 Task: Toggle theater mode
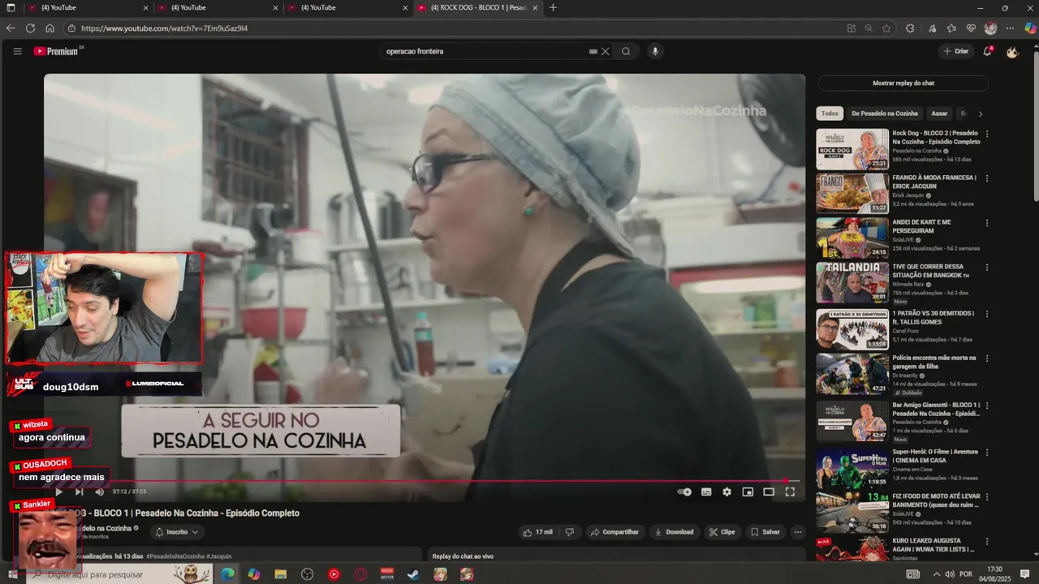click(x=769, y=492)
